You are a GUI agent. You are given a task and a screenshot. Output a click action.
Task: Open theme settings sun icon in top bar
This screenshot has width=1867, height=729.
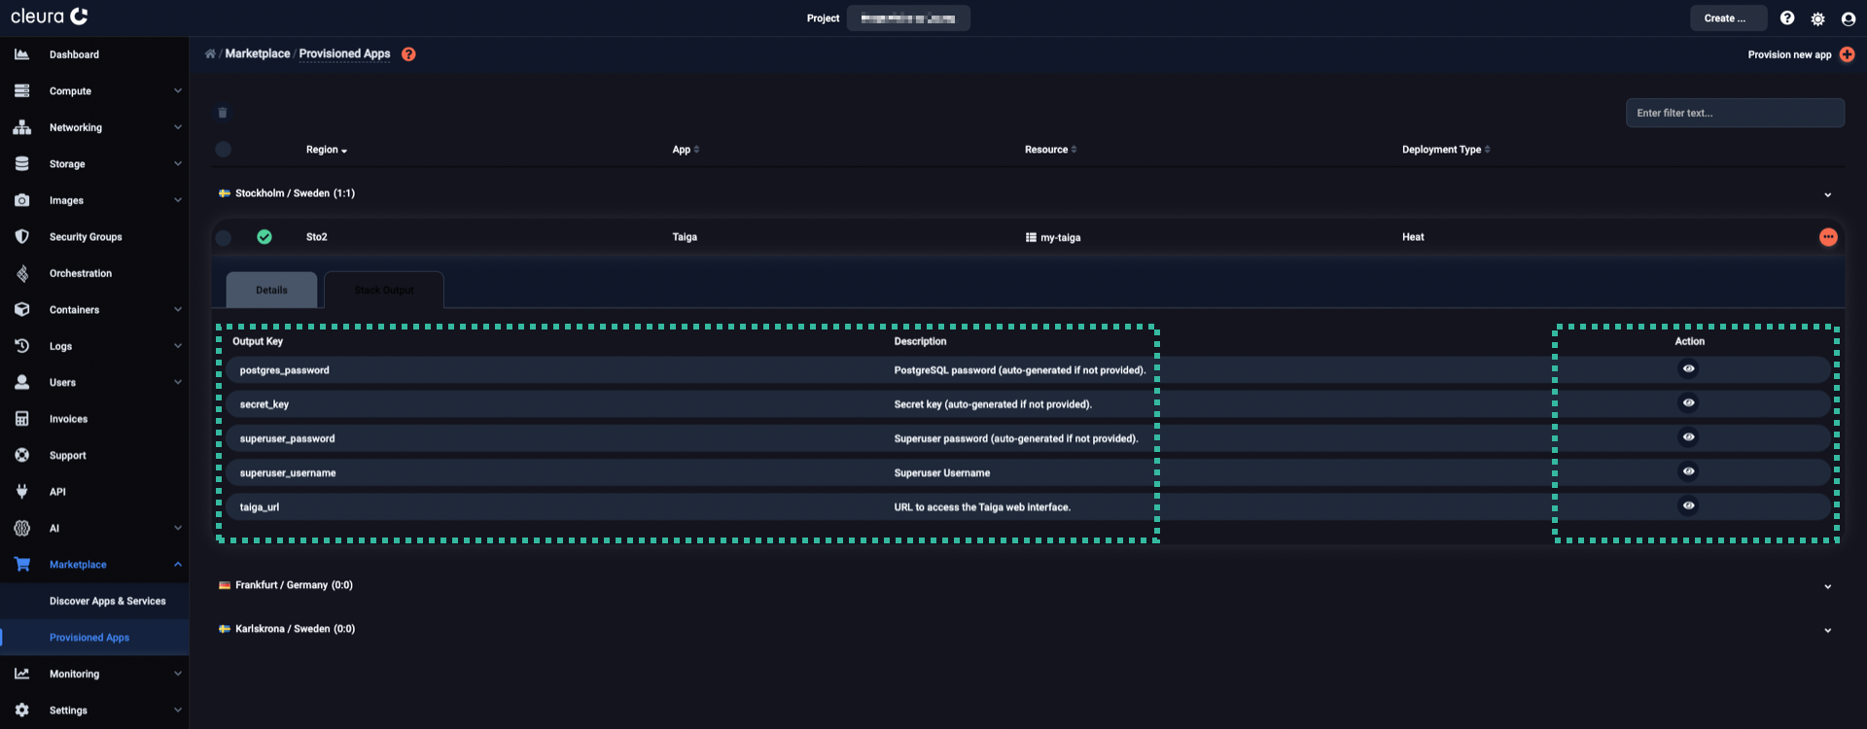1817,18
